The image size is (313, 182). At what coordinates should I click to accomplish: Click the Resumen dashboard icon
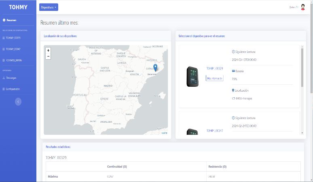4,20
